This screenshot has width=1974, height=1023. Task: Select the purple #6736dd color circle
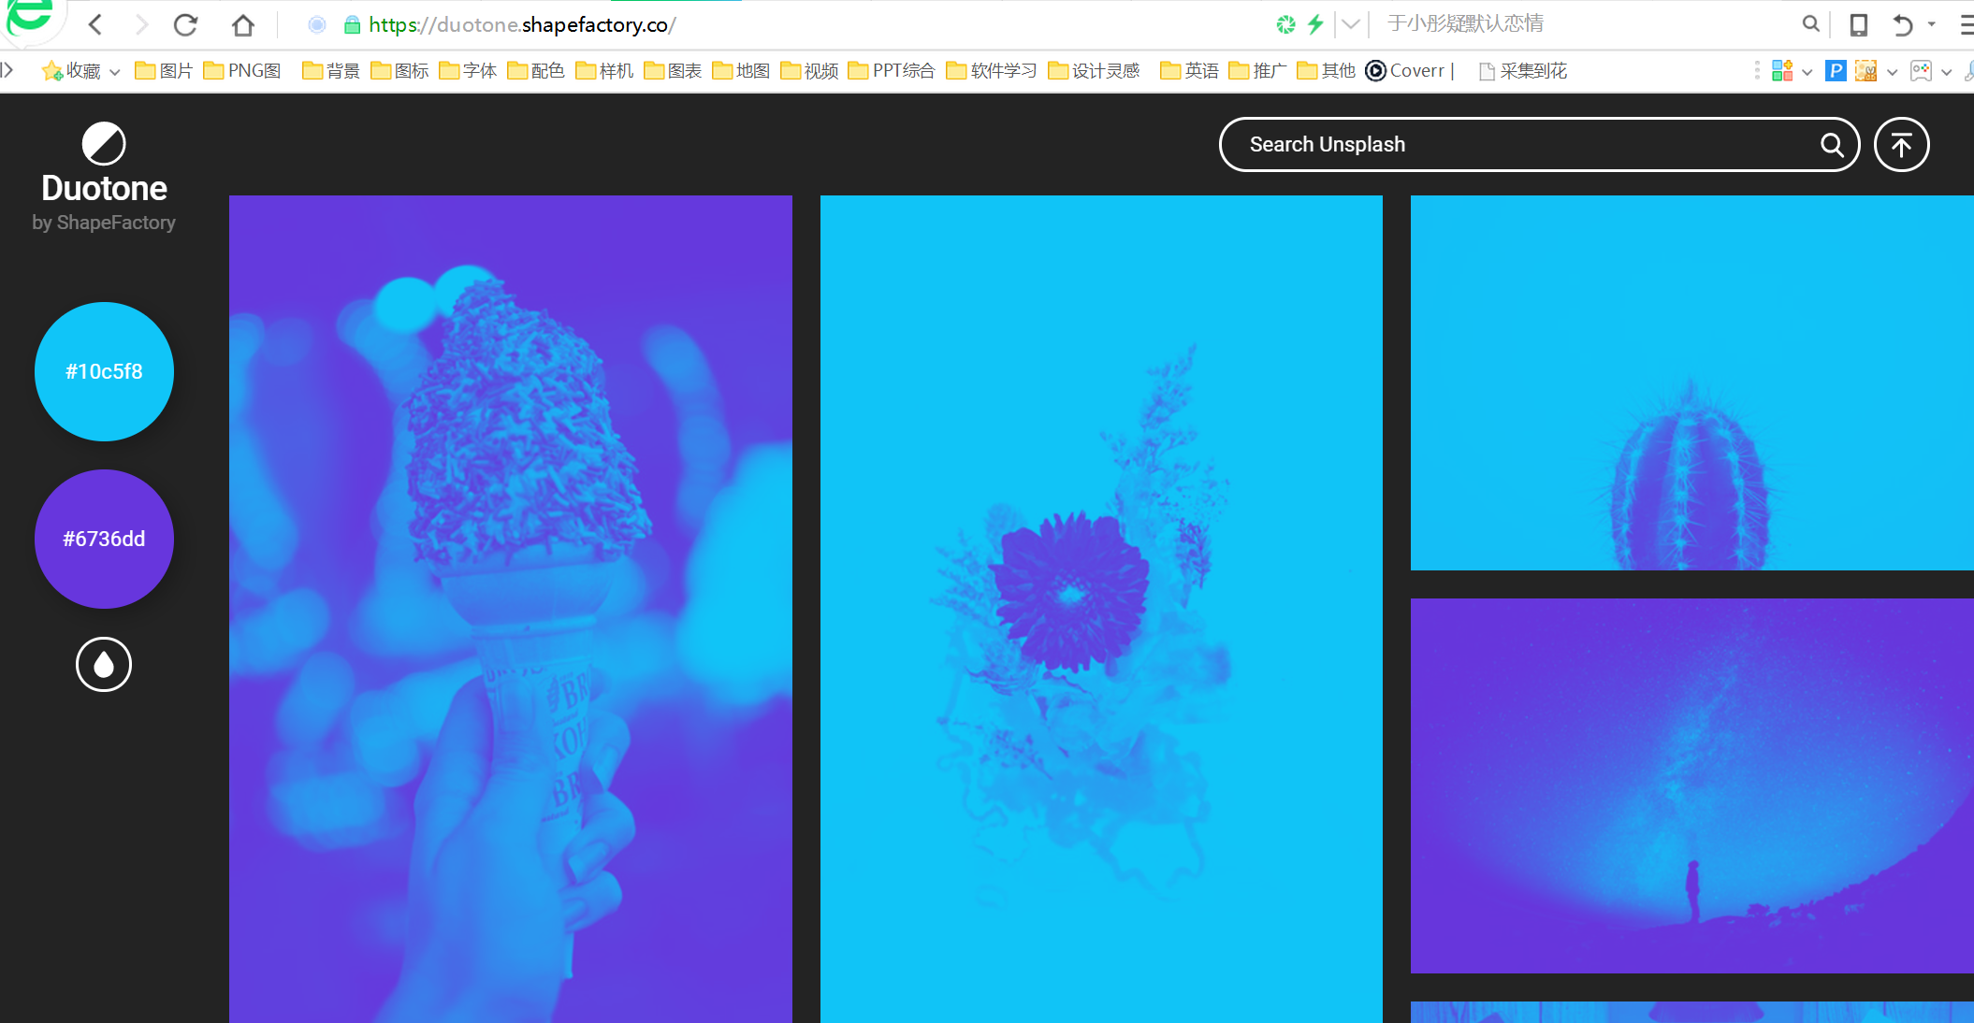pos(104,539)
